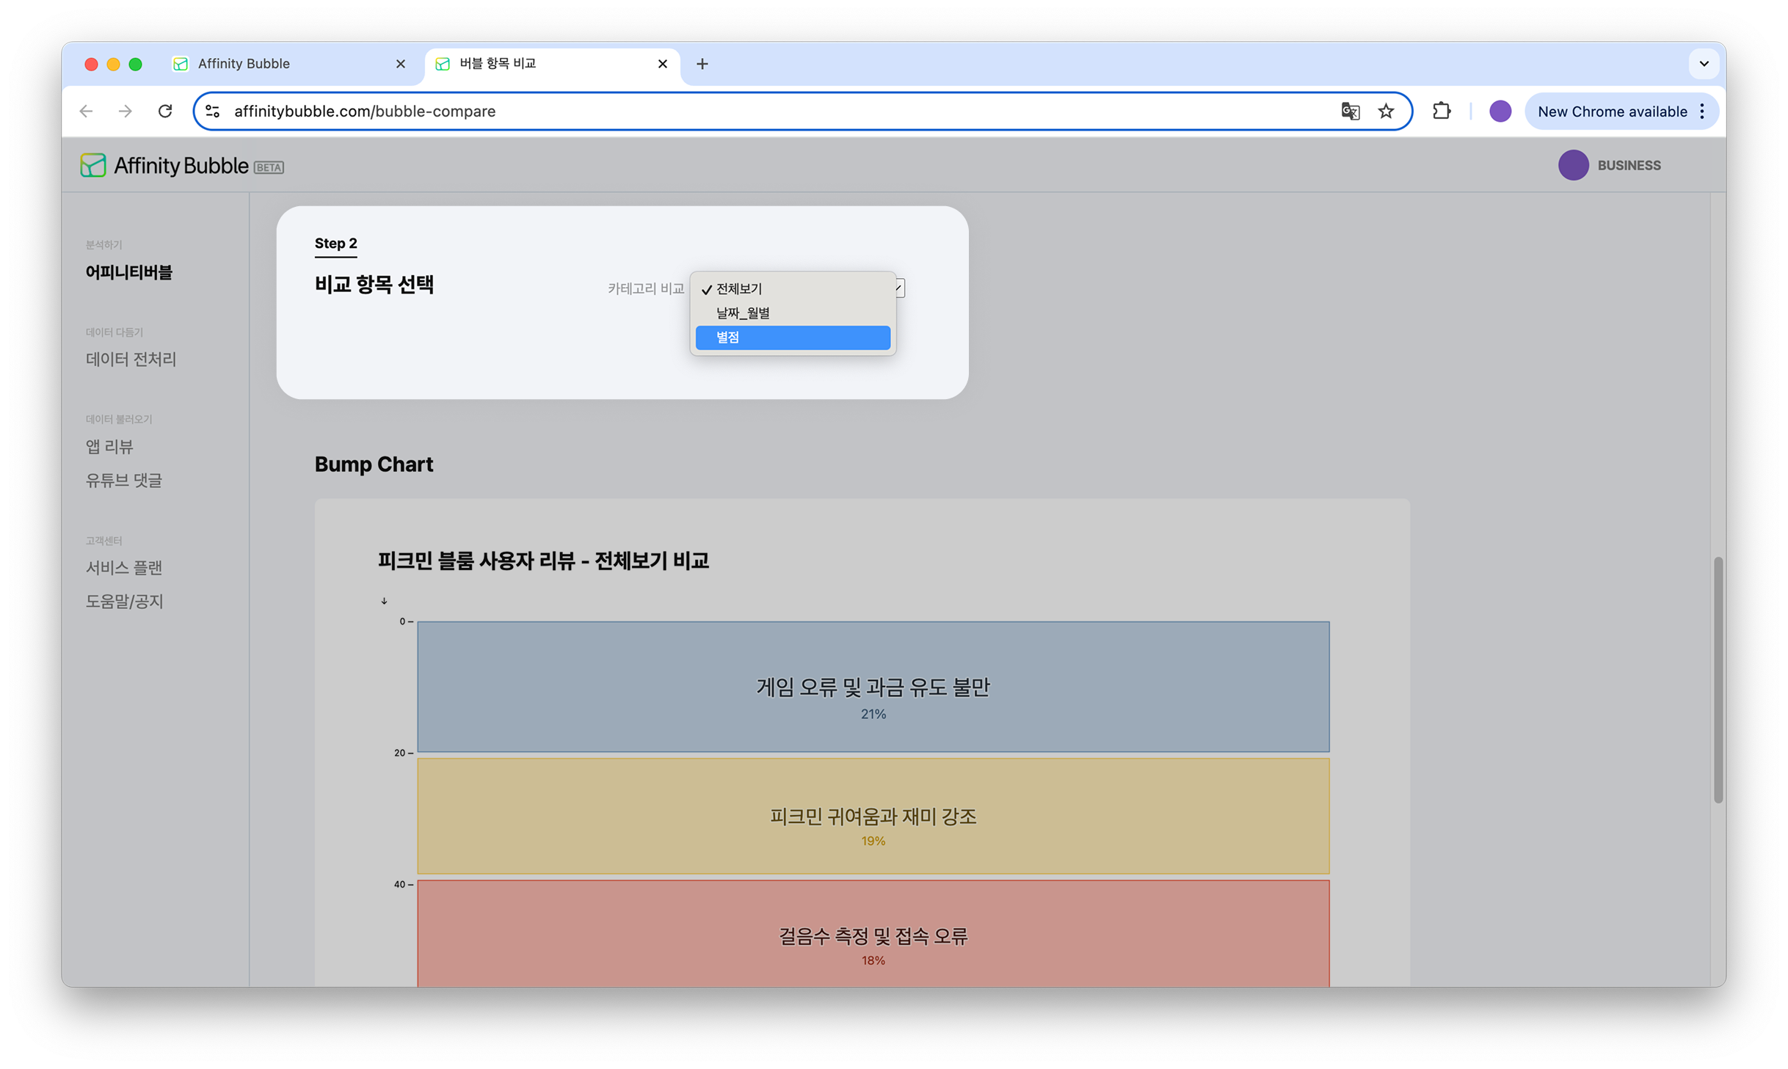Open a new tab with plus button
This screenshot has width=1788, height=1069.
(702, 64)
